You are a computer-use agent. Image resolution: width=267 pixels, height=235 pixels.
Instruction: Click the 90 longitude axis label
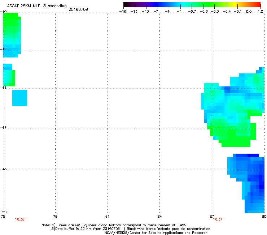coord(264,217)
